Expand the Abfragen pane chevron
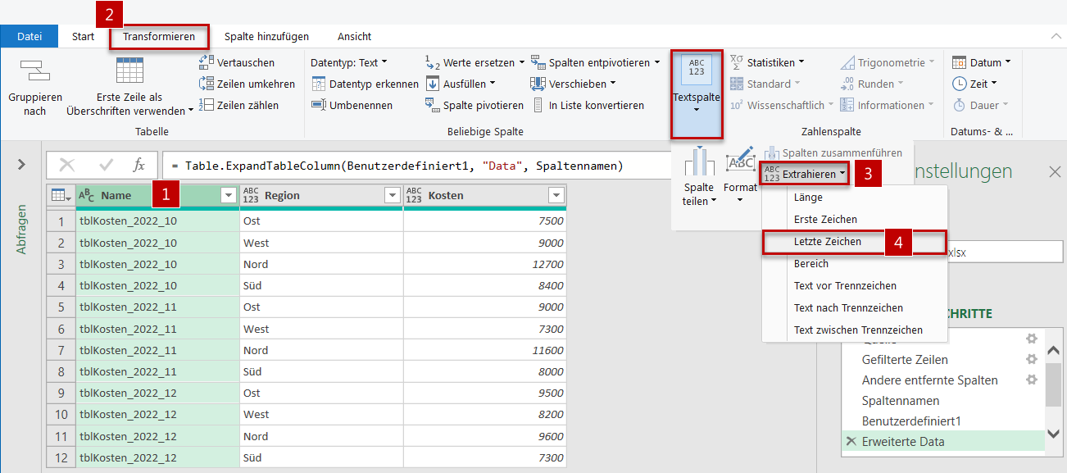The width and height of the screenshot is (1067, 473). (21, 165)
